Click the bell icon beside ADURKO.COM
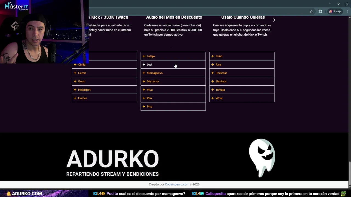 [9, 194]
